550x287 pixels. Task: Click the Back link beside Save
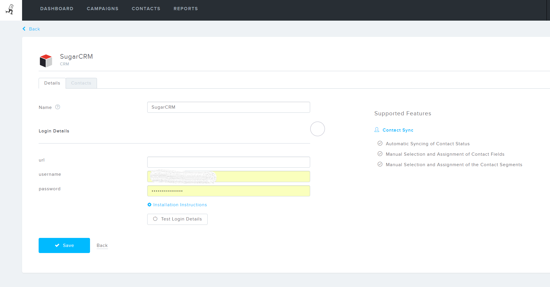tap(102, 245)
